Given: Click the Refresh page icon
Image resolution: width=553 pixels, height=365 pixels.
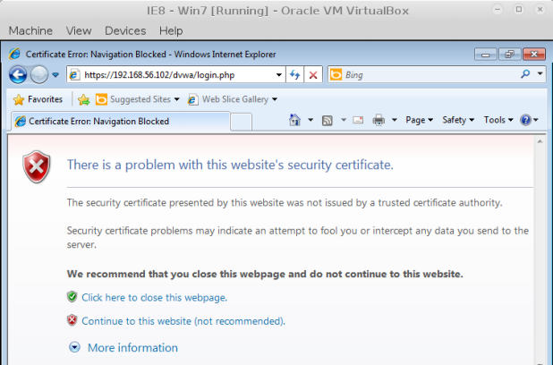Looking at the screenshot, I should pos(295,75).
